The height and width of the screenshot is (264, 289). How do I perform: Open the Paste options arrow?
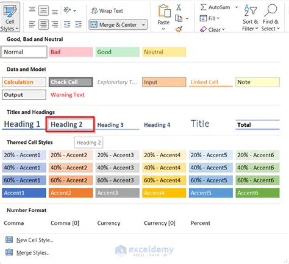pos(163,29)
